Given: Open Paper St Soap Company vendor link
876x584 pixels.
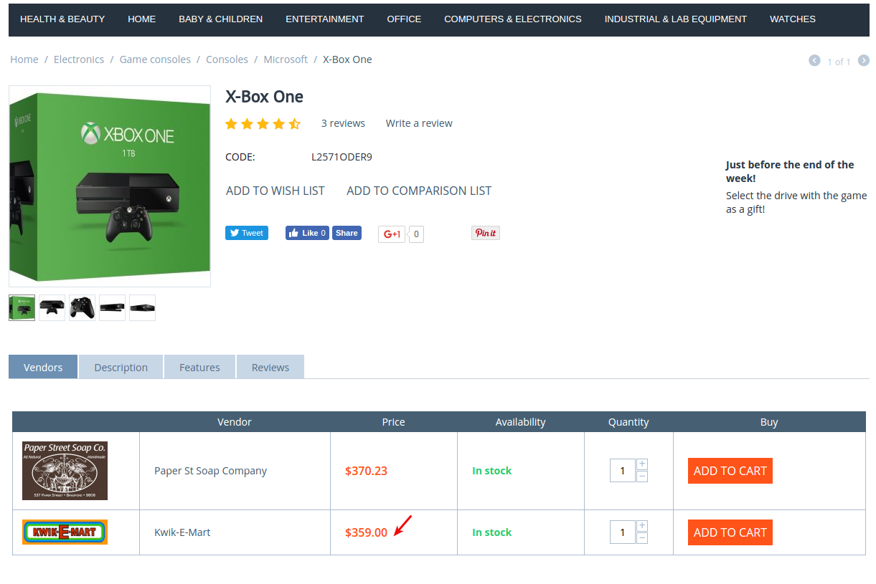Looking at the screenshot, I should coord(210,471).
